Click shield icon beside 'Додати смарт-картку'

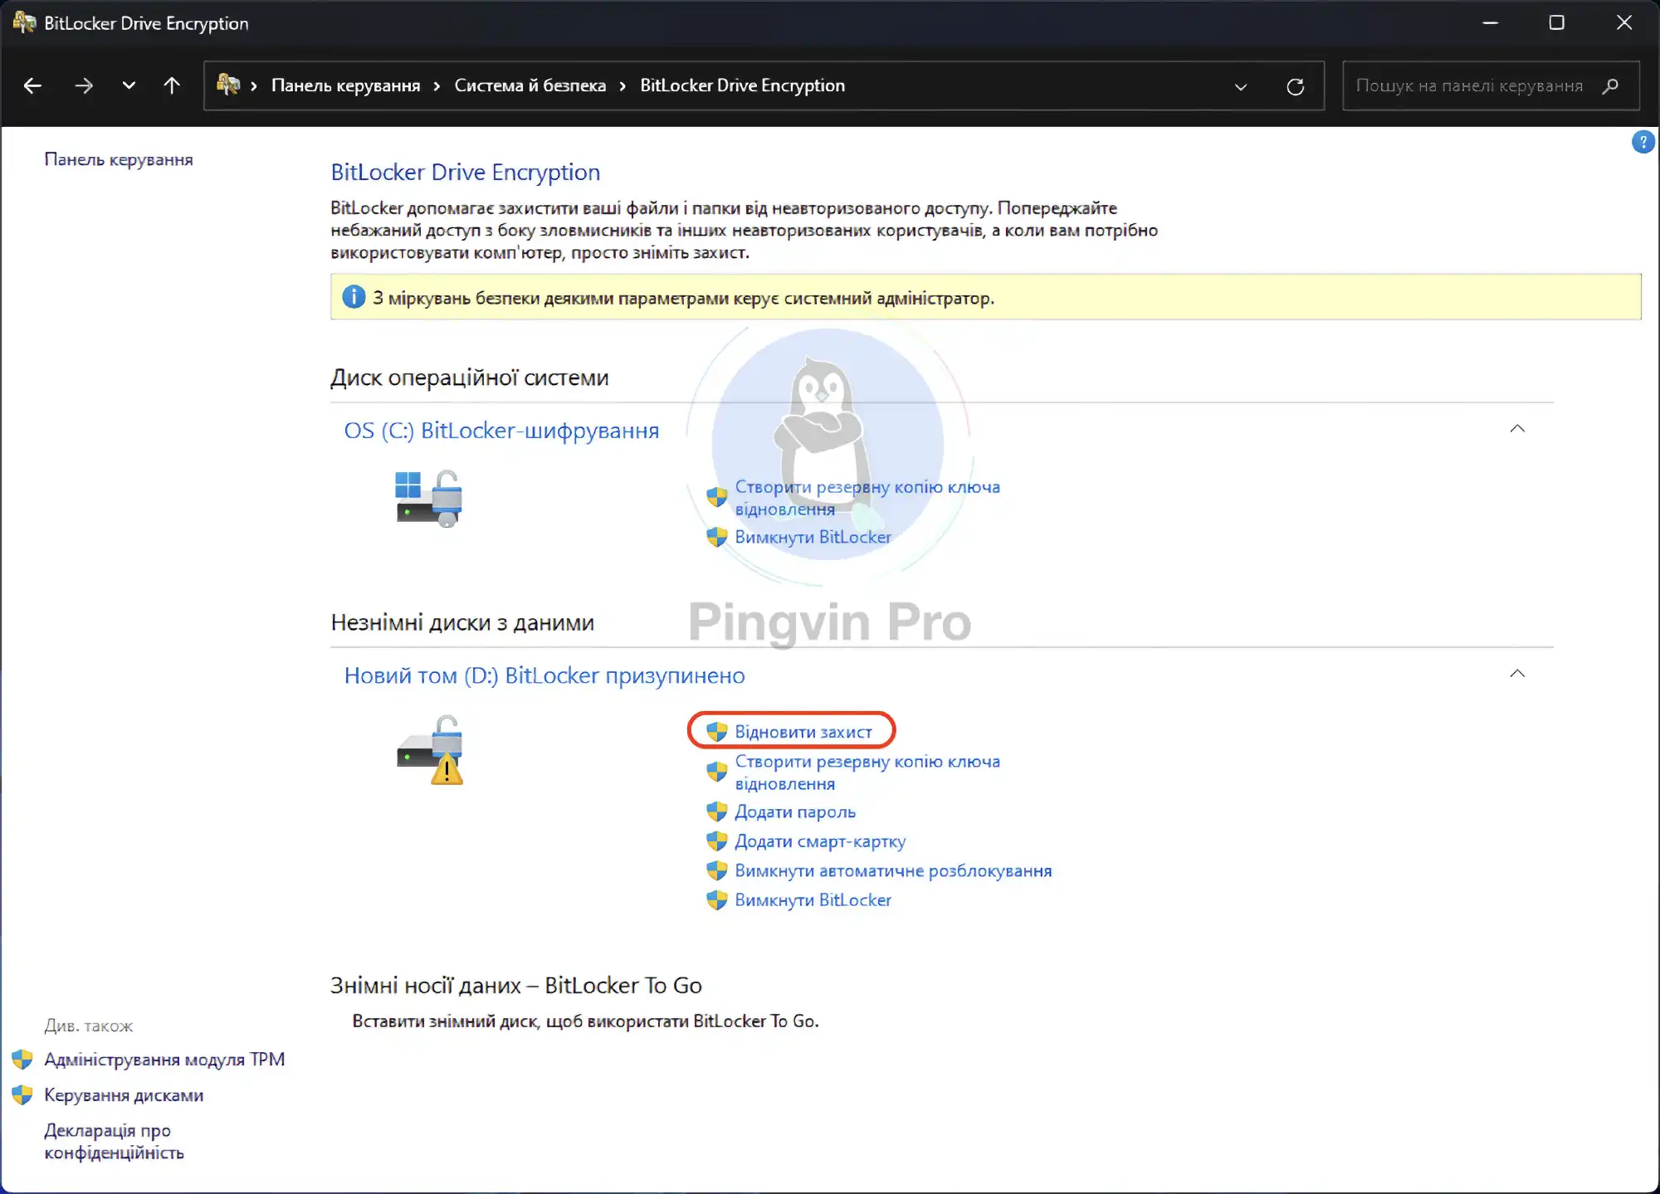[x=716, y=841]
